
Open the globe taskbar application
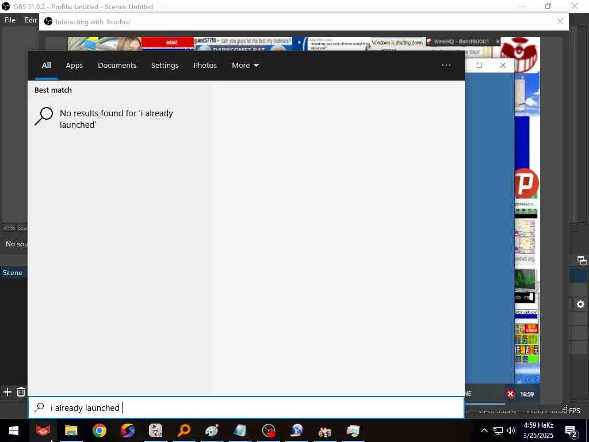(x=297, y=430)
